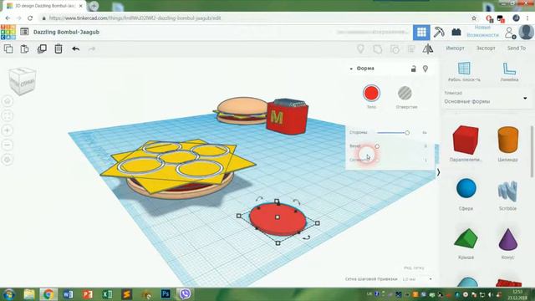Delete the selected shape with trash icon
The height and width of the screenshot is (301, 535).
pos(59,48)
